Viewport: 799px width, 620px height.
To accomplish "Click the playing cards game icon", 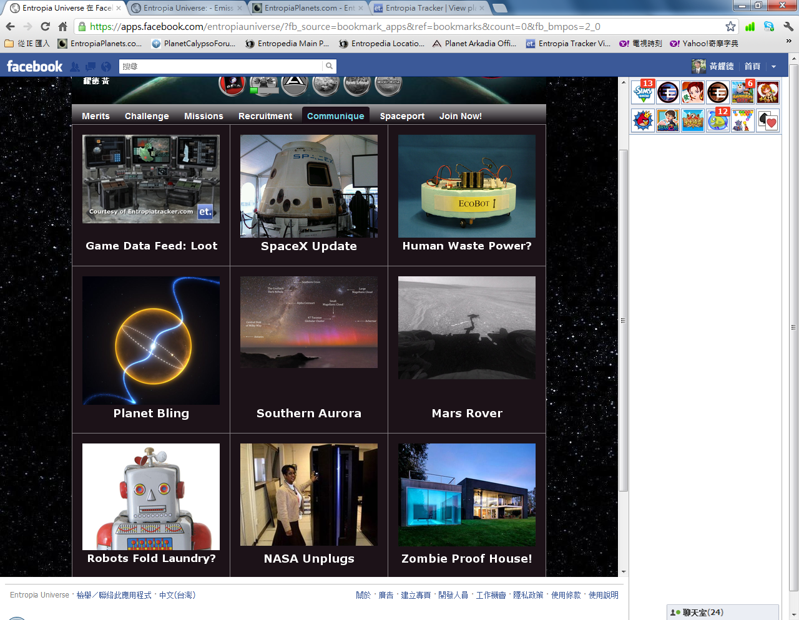I will (x=767, y=120).
